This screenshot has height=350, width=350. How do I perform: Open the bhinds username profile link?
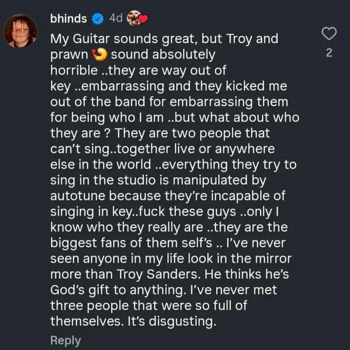(x=69, y=19)
